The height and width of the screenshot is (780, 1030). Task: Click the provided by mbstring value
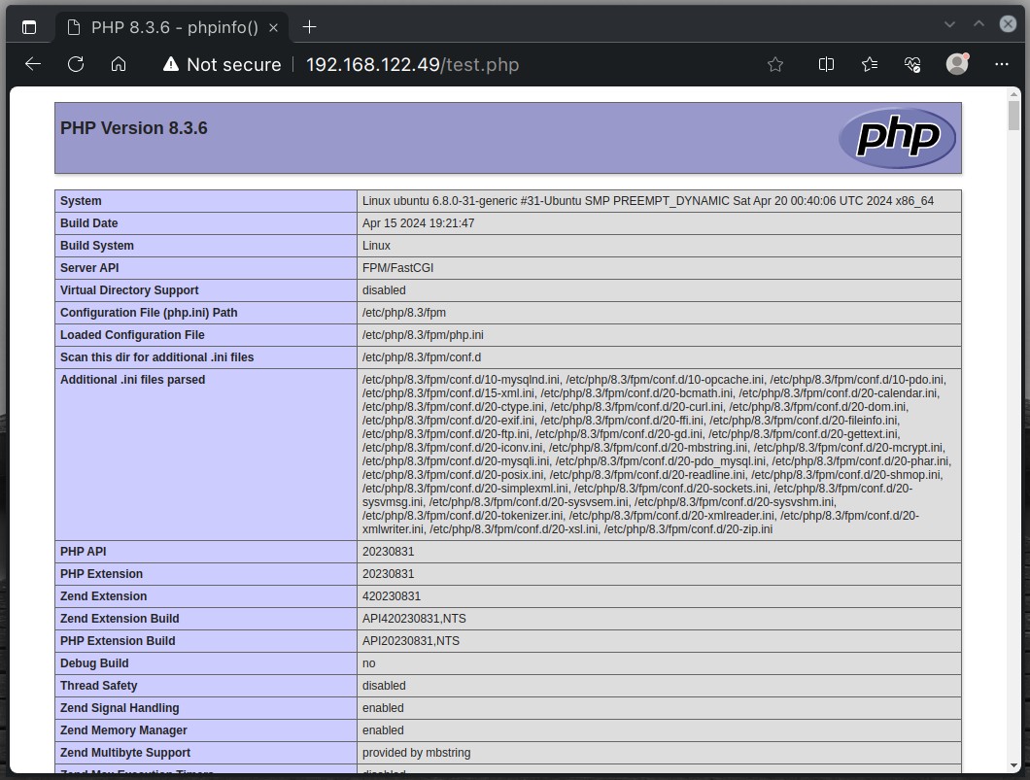[417, 753]
